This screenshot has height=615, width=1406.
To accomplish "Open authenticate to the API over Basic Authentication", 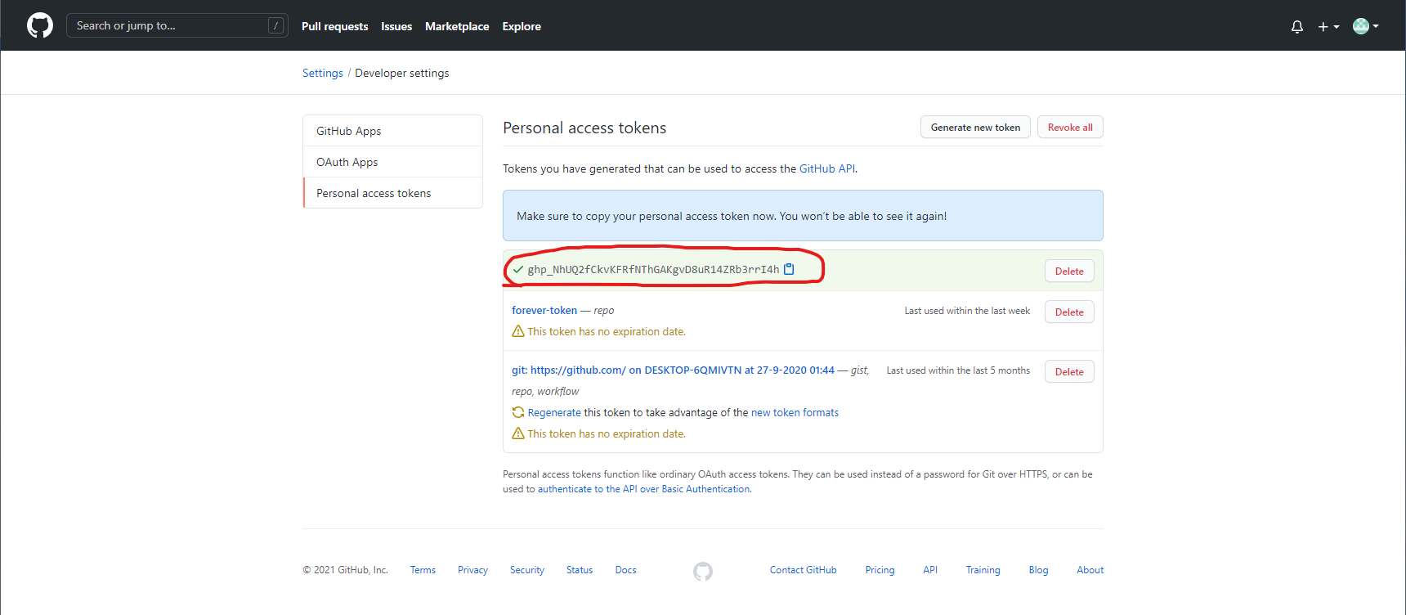I will (x=643, y=489).
